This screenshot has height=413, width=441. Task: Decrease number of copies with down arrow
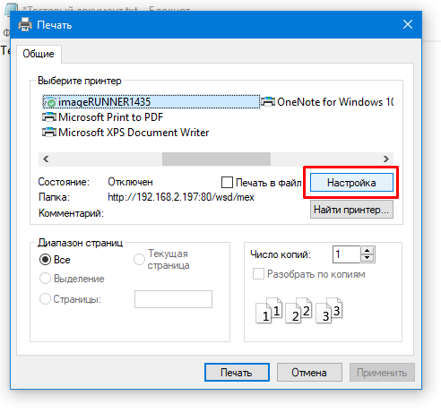click(367, 258)
